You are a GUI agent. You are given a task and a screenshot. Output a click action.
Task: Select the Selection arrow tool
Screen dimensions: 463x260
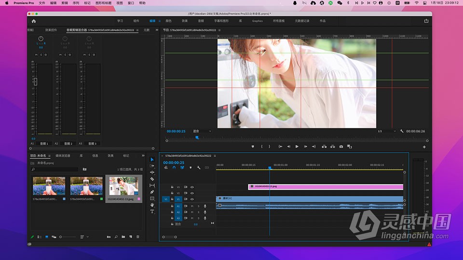[152, 159]
